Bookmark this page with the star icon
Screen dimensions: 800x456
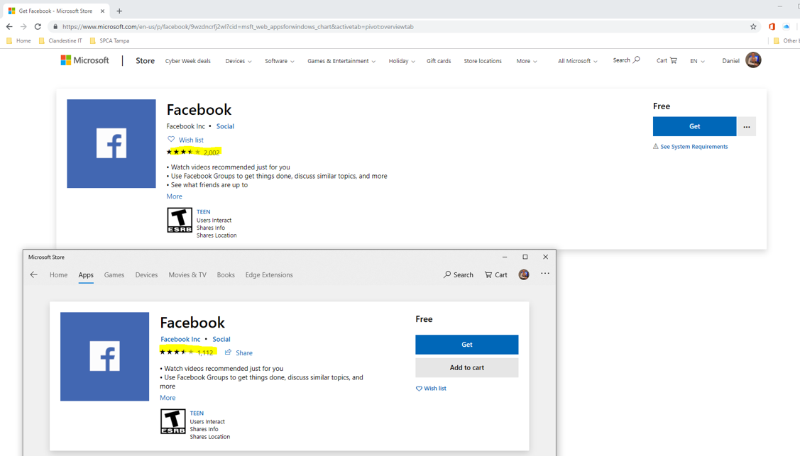coord(753,26)
